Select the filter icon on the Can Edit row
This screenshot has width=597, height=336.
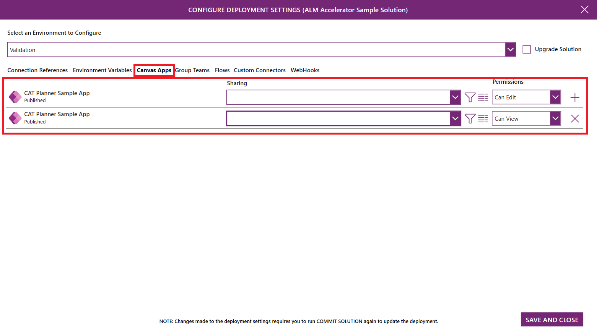(x=470, y=97)
